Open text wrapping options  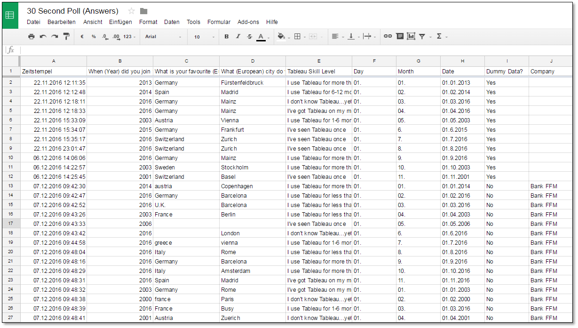[x=367, y=36]
